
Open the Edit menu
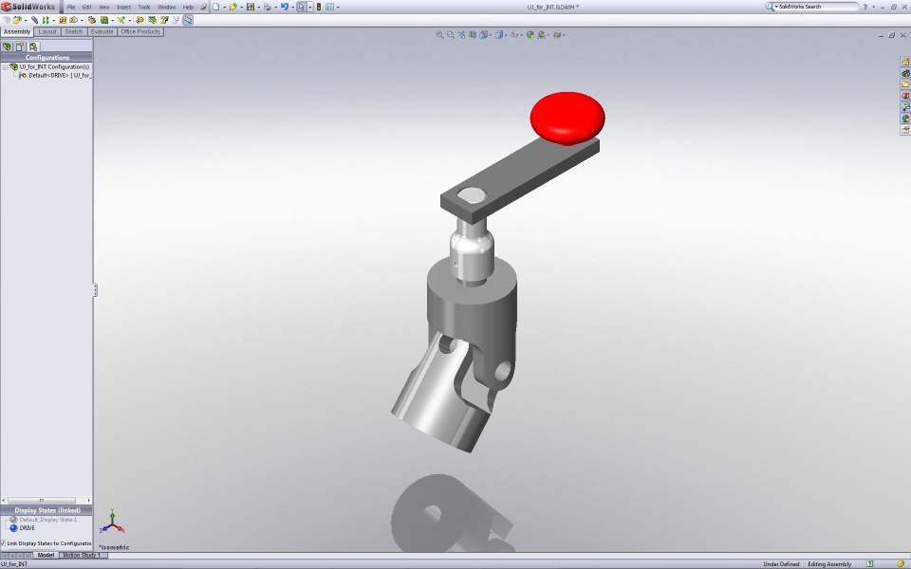click(86, 7)
